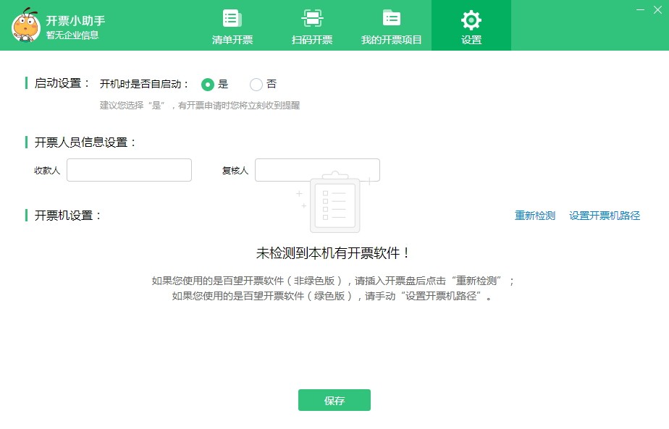Screen dimensions: 669x429
Task: Click the 重新检测 re-detect link
Action: click(534, 216)
